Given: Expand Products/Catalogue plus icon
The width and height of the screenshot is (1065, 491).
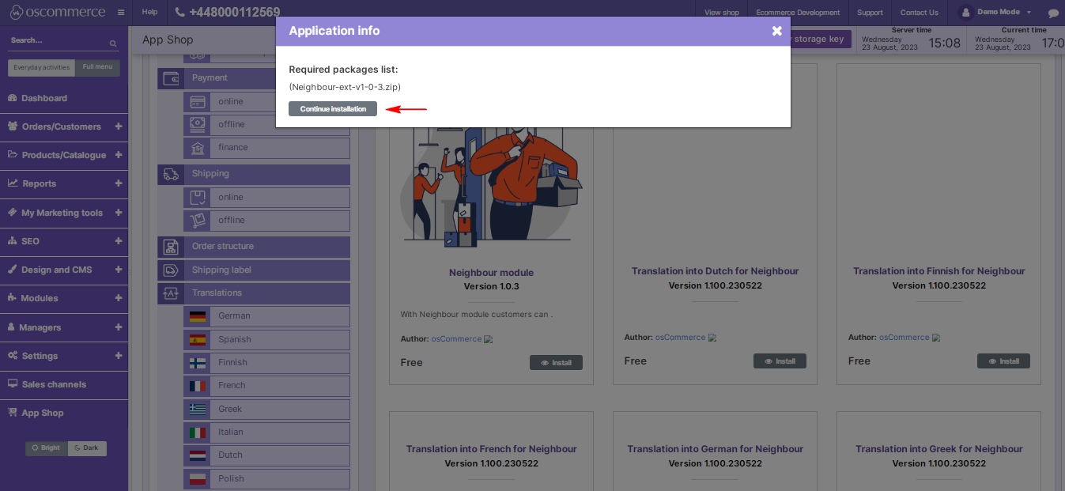Looking at the screenshot, I should 119,155.
